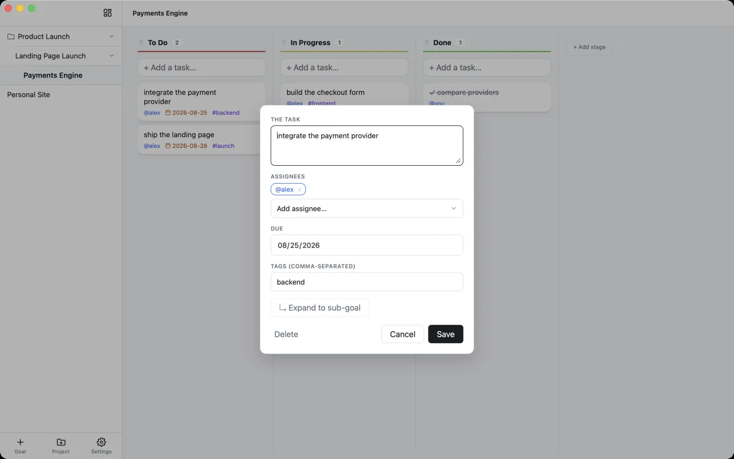Open the compare providers card
Image resolution: width=734 pixels, height=459 pixels.
487,97
